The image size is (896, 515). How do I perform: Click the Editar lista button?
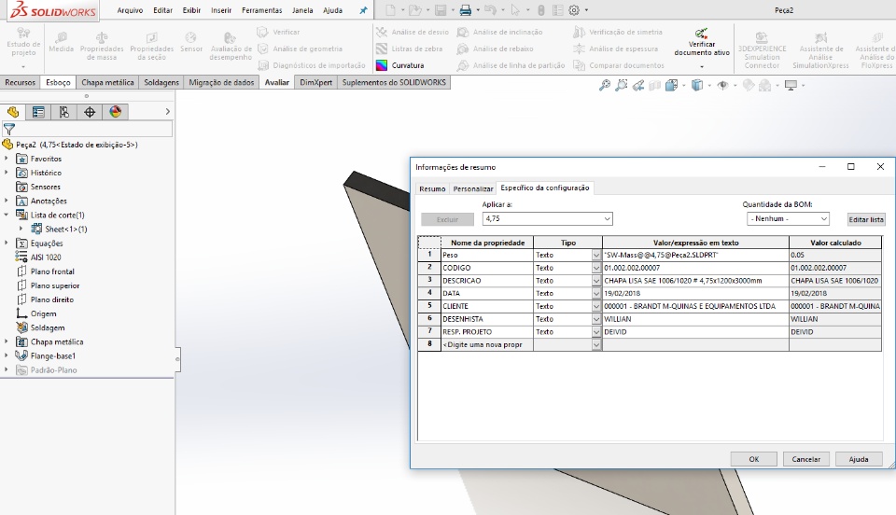(x=866, y=219)
